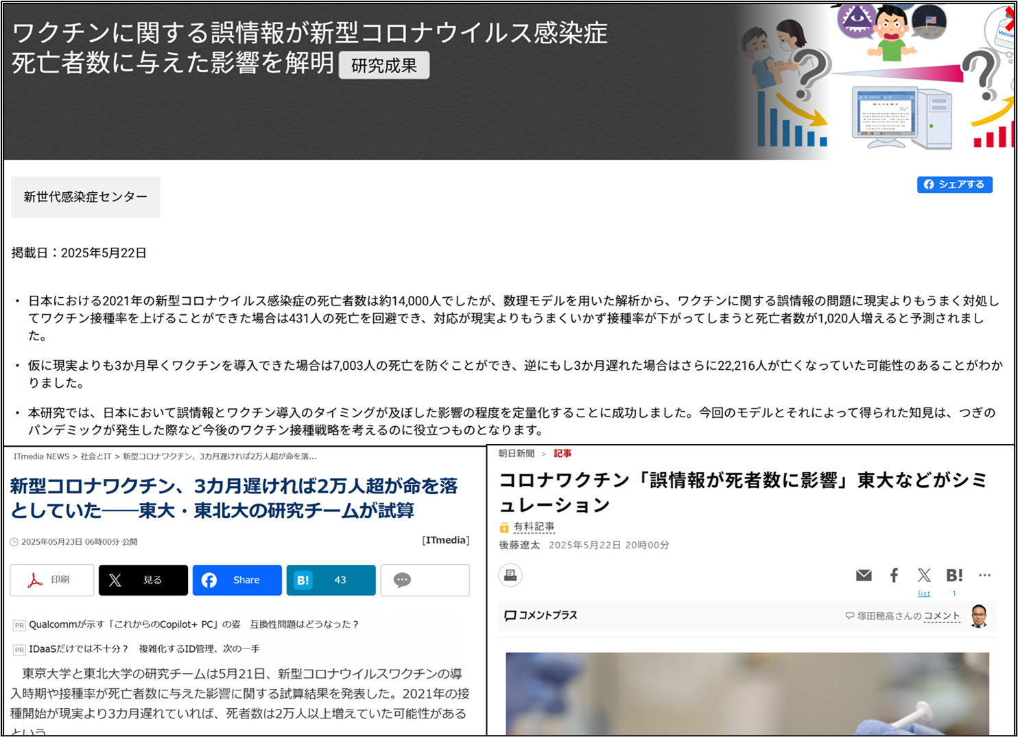Viewport: 1018px width, 737px height.
Task: Click the blue Facebook Share button
Action: point(237,580)
